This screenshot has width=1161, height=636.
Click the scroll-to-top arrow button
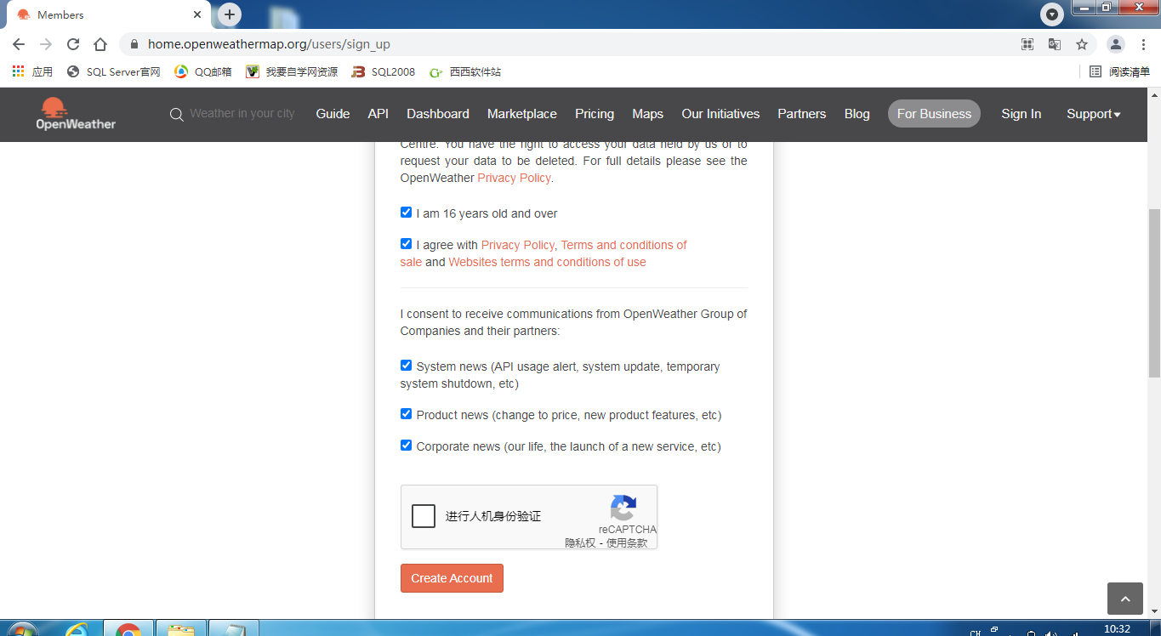[x=1124, y=599]
